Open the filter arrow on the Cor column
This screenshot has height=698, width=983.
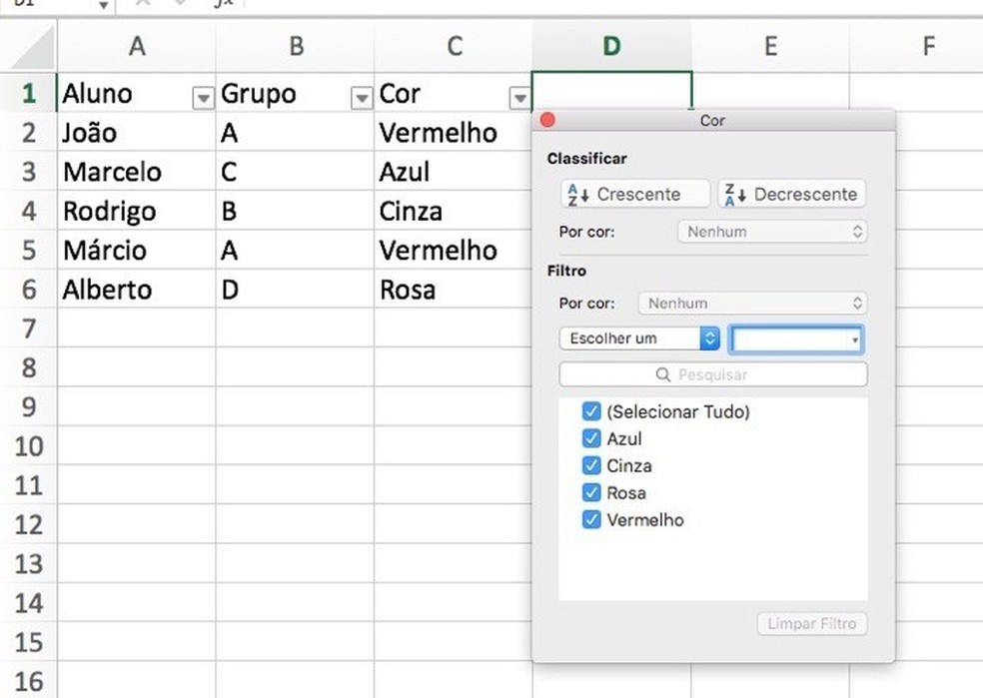pos(519,97)
